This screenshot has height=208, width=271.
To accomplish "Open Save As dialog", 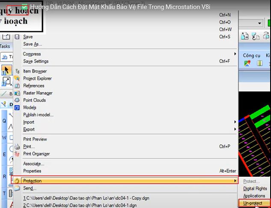I will 33,44.
